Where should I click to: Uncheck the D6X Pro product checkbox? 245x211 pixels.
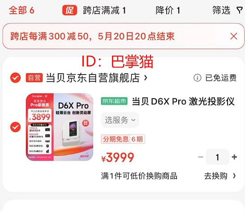pyautogui.click(x=16, y=127)
